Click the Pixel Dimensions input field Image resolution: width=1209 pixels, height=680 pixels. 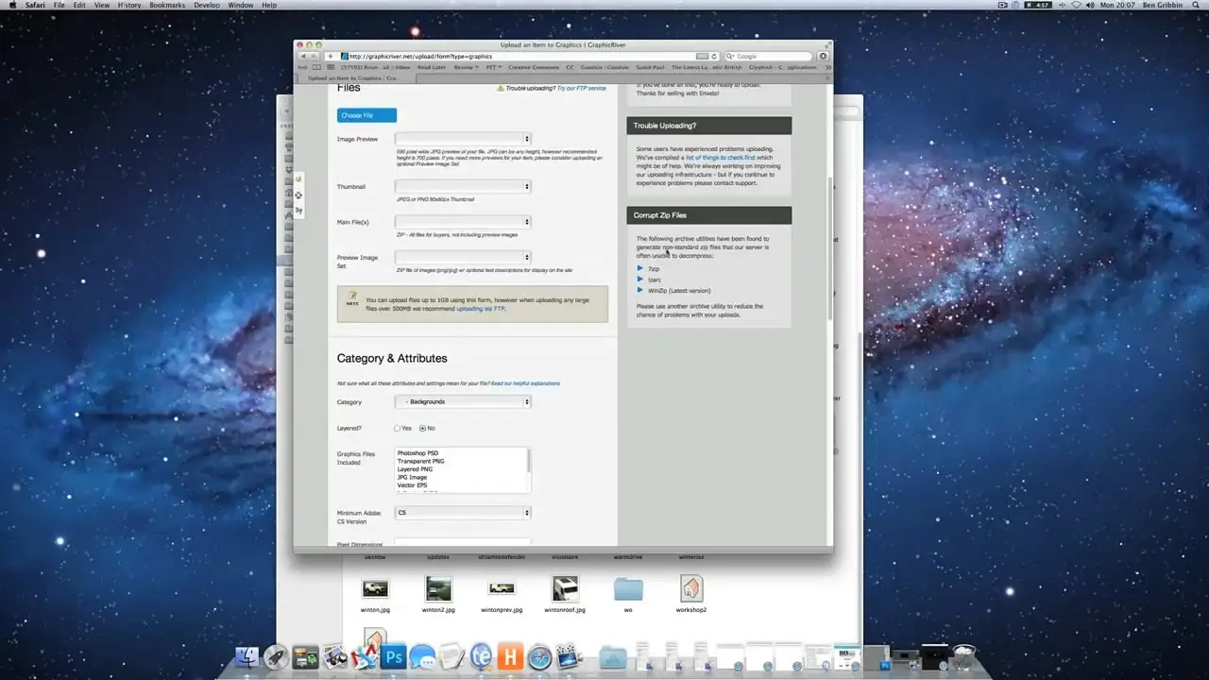click(x=463, y=542)
